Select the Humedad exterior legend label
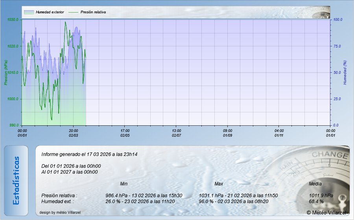This screenshot has height=220, width=354. (x=50, y=12)
